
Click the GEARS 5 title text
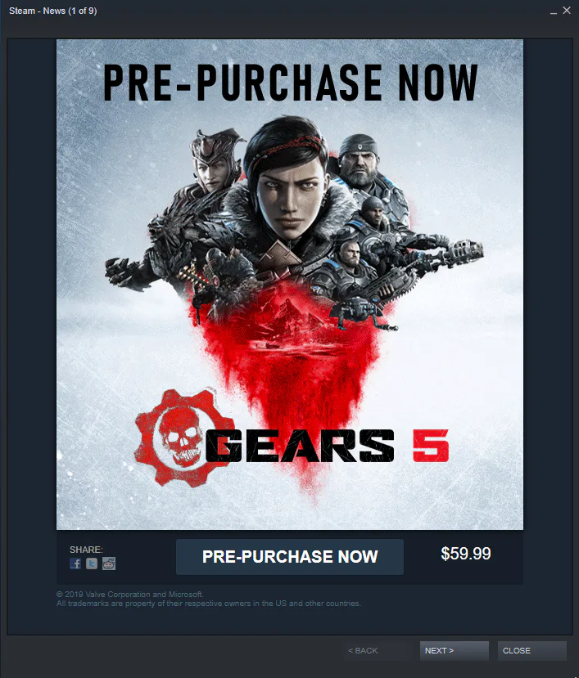[327, 446]
